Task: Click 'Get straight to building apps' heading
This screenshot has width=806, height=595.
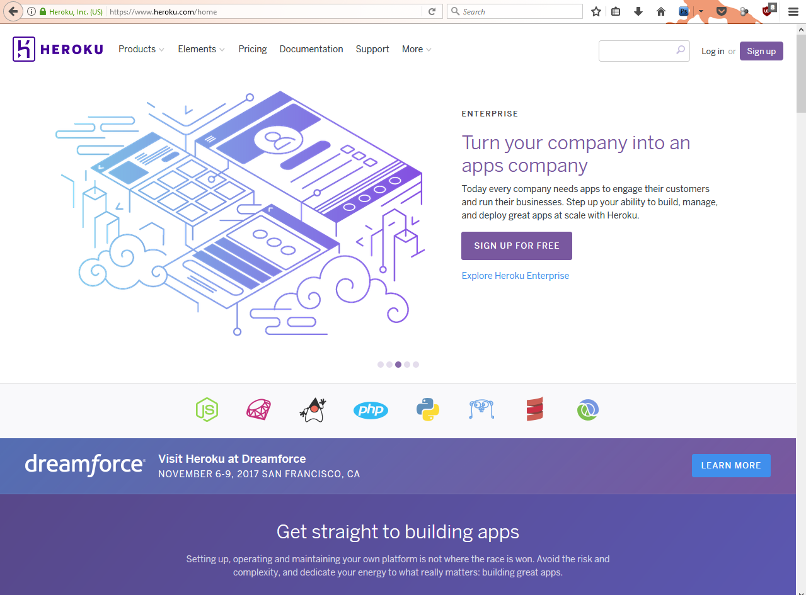Action: point(398,531)
